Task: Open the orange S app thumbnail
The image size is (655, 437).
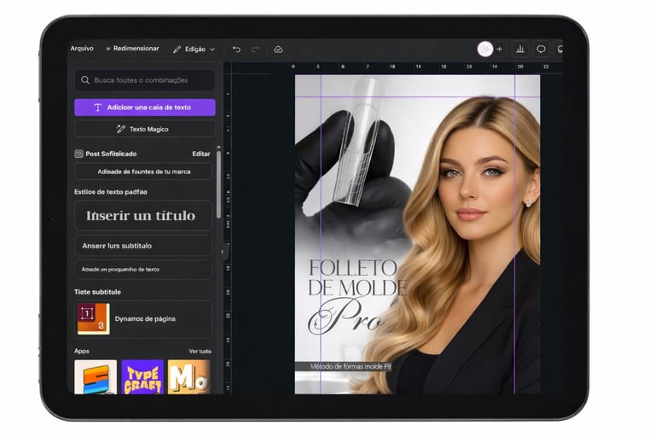Action: coord(96,376)
